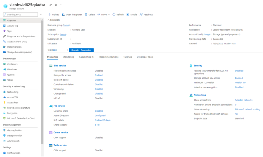Open the File service heading link

click(59, 106)
